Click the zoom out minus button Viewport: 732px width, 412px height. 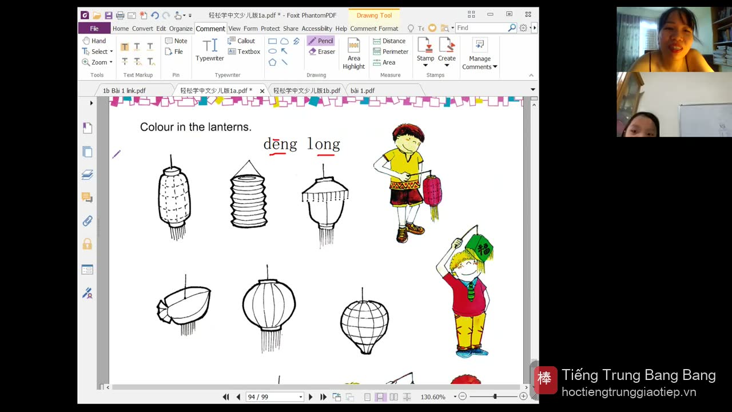[x=463, y=397]
